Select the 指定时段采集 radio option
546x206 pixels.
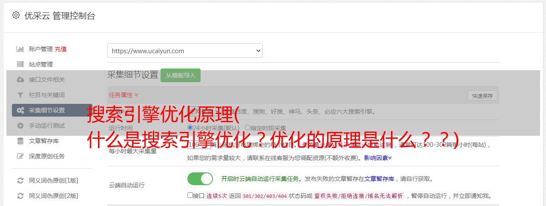click(x=247, y=128)
